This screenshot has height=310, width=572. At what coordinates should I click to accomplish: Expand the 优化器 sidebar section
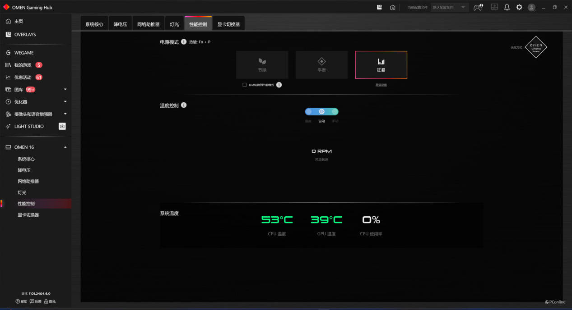(65, 102)
